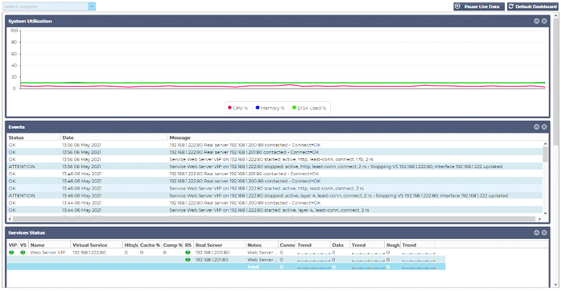
Task: Collapse the Events widget
Action: pos(536,127)
